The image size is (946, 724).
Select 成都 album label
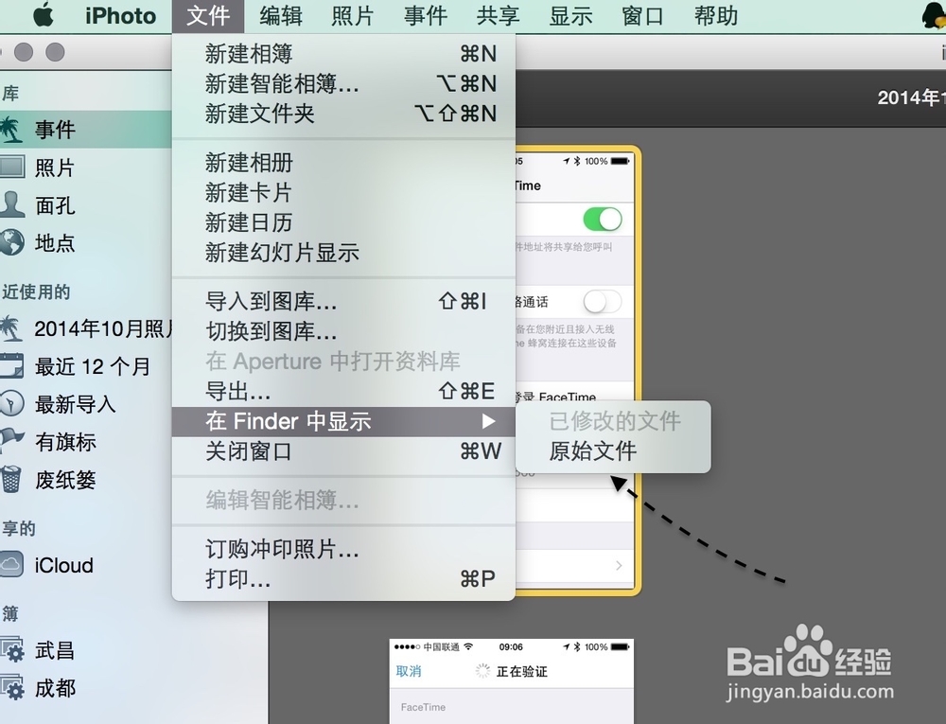(55, 688)
